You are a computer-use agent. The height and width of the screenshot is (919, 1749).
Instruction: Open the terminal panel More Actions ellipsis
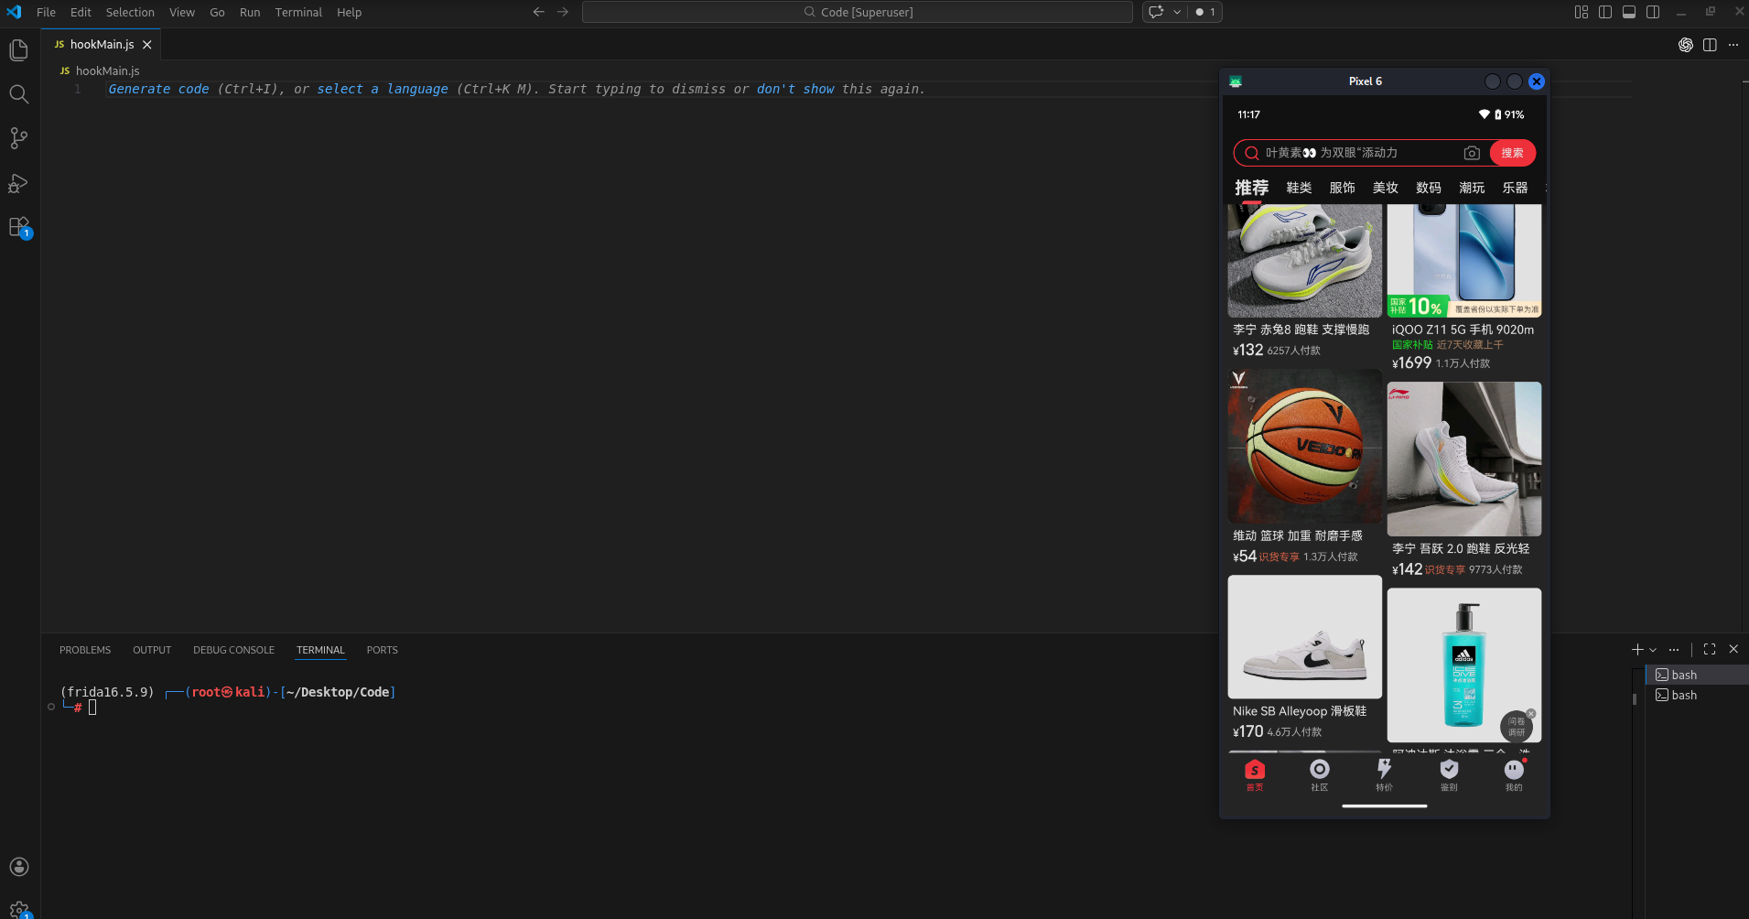(1674, 650)
